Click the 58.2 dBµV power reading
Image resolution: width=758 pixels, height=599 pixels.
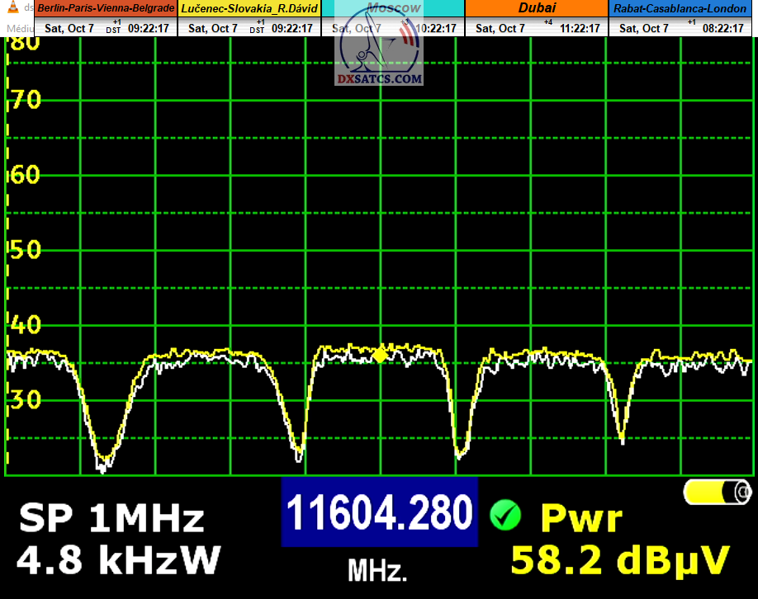point(620,559)
